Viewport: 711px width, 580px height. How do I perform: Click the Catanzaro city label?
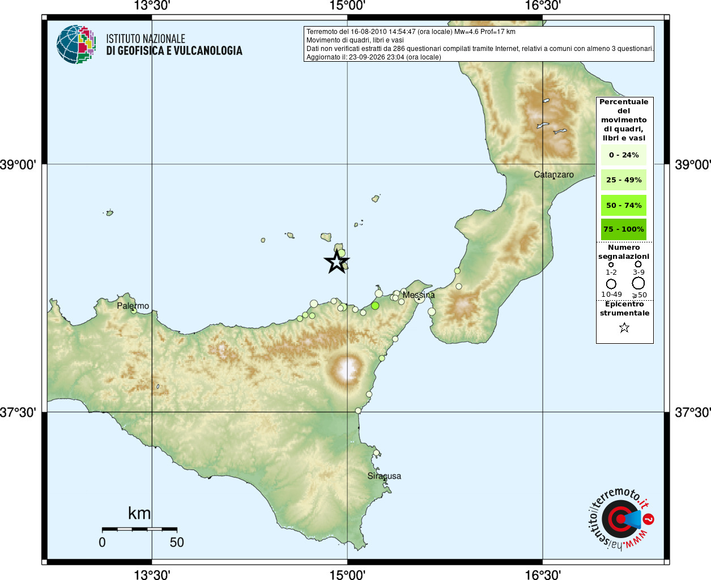[554, 174]
